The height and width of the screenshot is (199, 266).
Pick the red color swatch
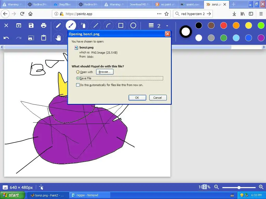point(224,26)
